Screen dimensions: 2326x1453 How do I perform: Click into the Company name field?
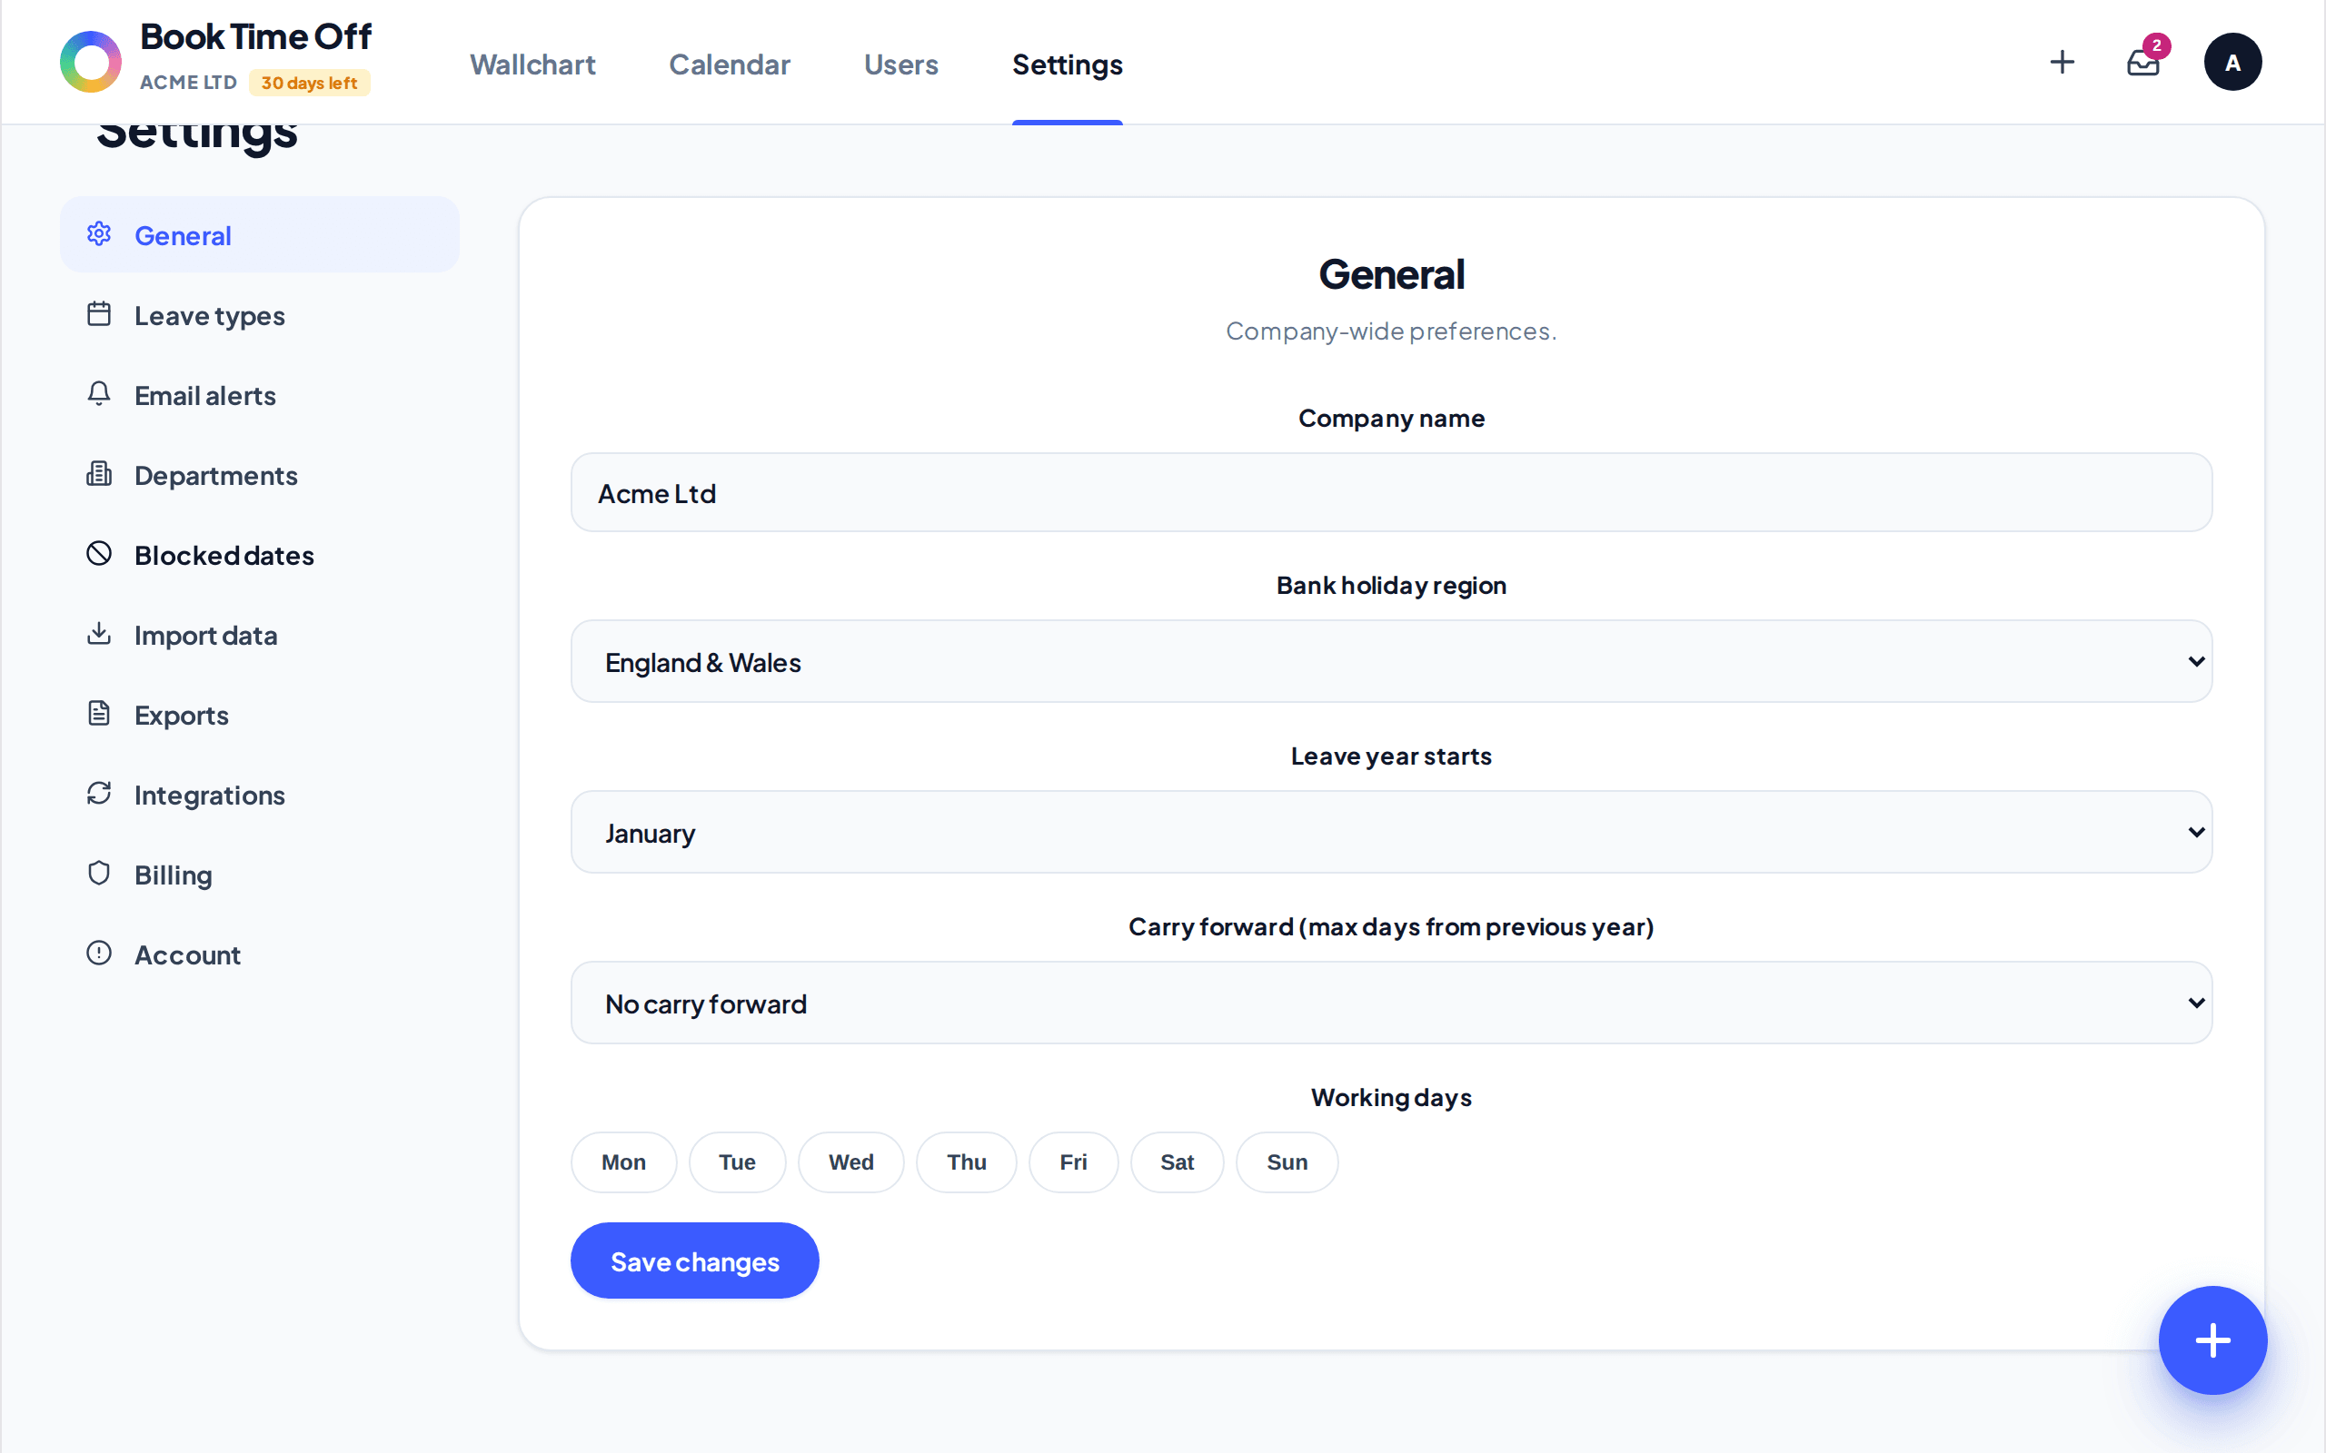pyautogui.click(x=1391, y=492)
